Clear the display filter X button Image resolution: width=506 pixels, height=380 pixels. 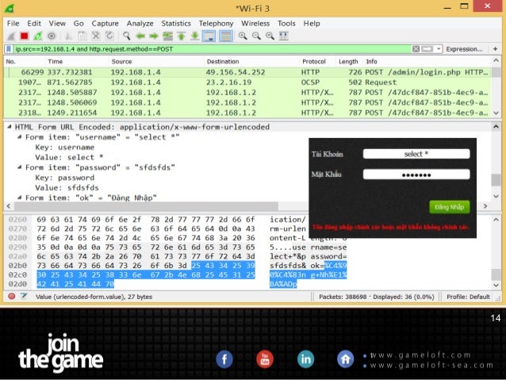[x=416, y=49]
